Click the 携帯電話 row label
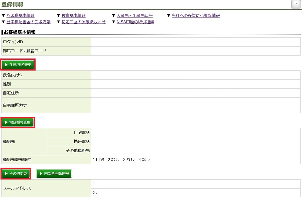This screenshot has height=197, width=302. [82, 141]
